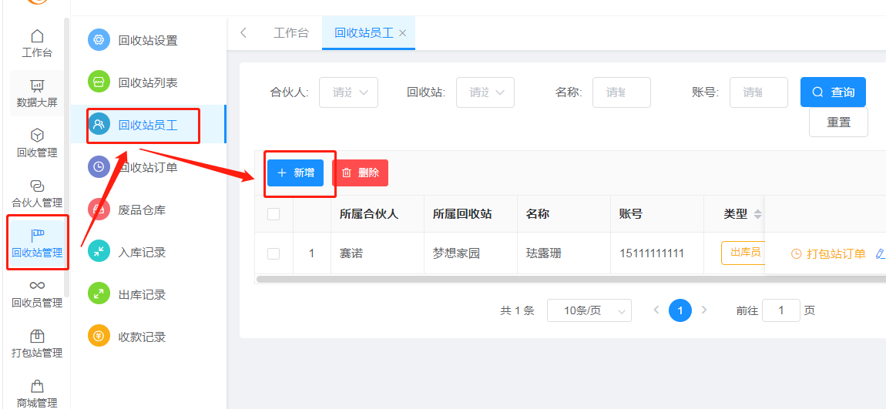Click the 废品仓库 warehouse icon

pyautogui.click(x=99, y=210)
